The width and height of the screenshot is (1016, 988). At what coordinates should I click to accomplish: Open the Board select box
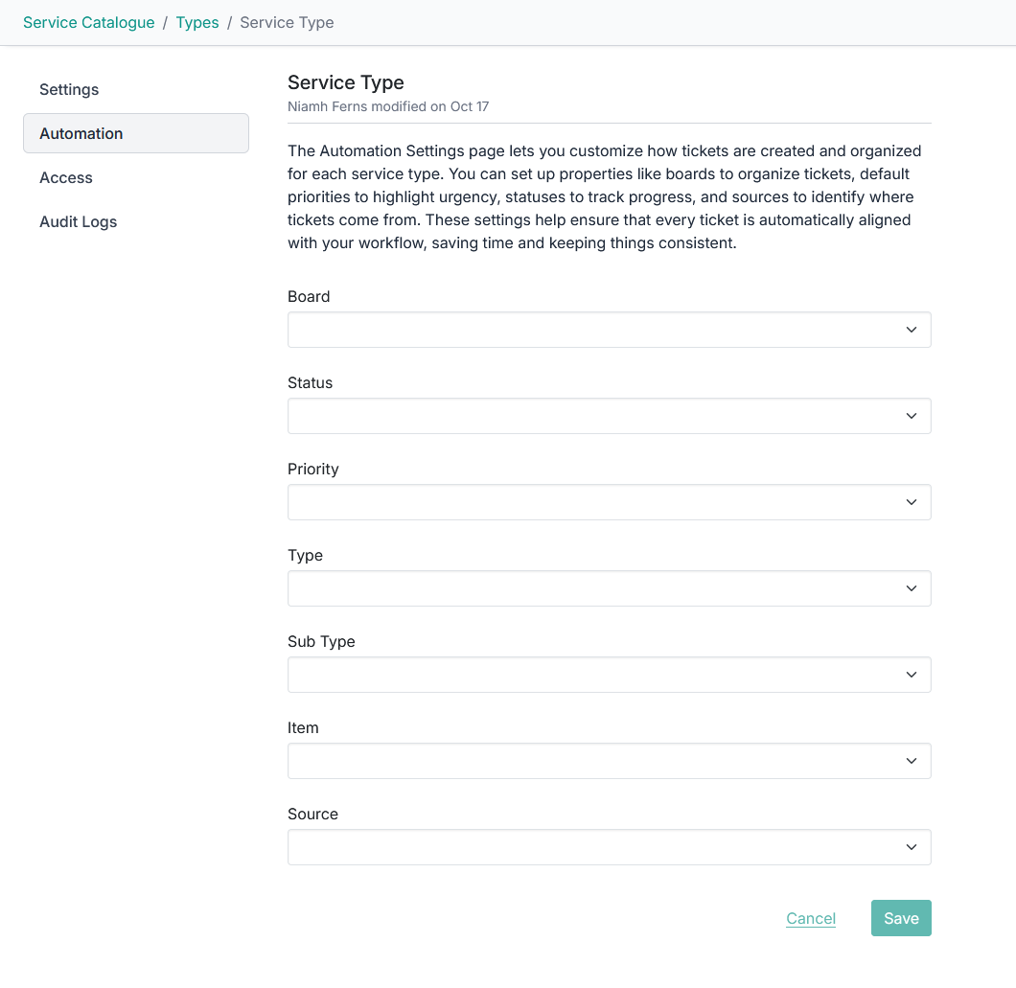[594, 330]
